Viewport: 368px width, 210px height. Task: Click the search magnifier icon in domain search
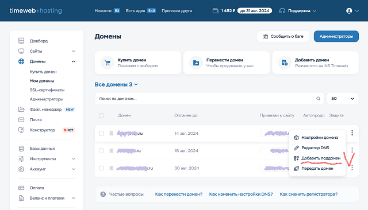318,99
